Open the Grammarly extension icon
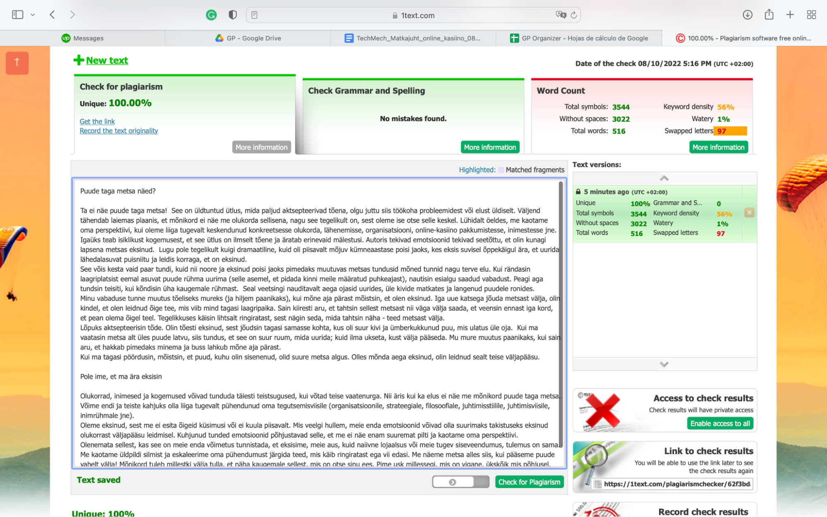Viewport: 827px width, 517px height. tap(211, 15)
